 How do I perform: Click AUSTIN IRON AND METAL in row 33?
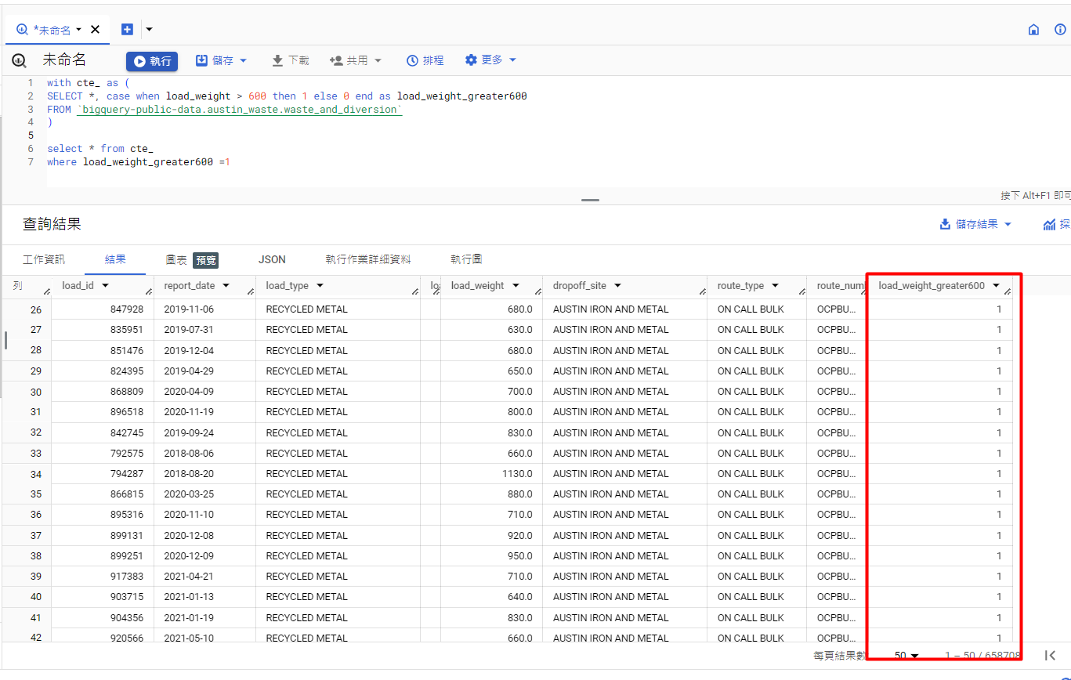(x=611, y=454)
